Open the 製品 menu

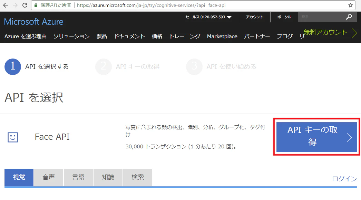coord(102,36)
